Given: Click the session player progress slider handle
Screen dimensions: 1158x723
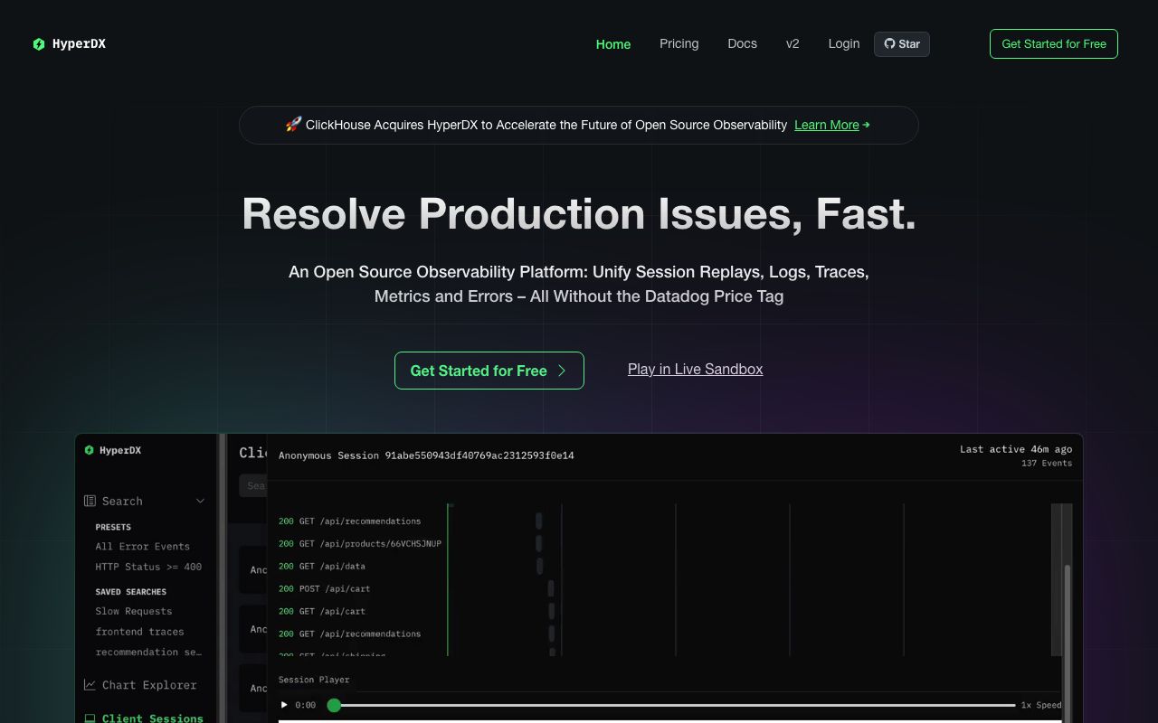Looking at the screenshot, I should tap(334, 705).
